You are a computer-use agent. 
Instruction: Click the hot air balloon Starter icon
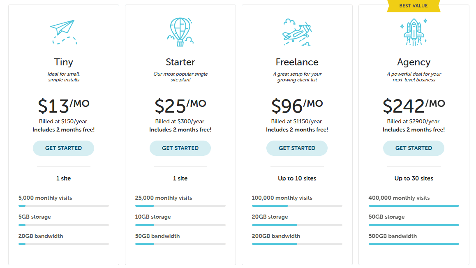180,32
